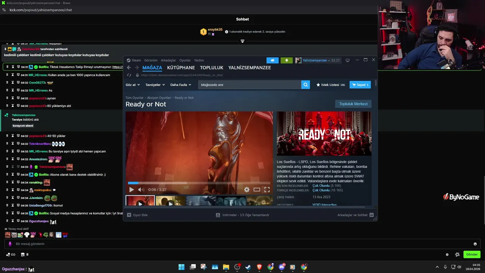The width and height of the screenshot is (485, 273).
Task: Click the store search magnifier button
Action: point(306,85)
